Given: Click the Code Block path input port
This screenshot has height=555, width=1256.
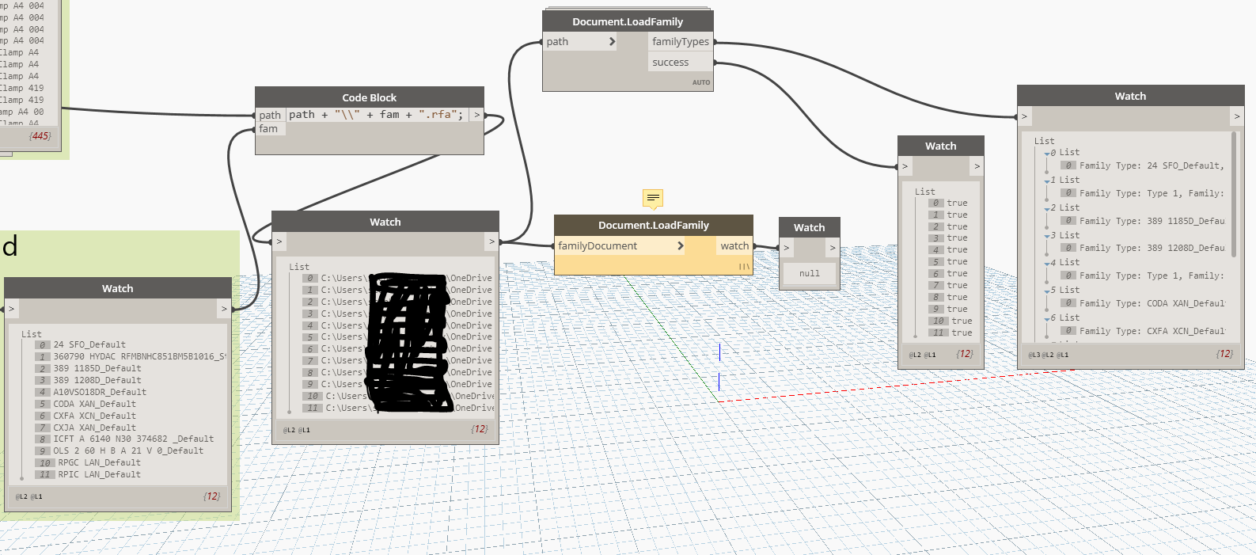Looking at the screenshot, I should pos(270,115).
